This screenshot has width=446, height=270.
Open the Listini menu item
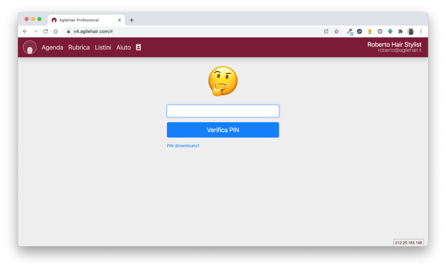(x=103, y=47)
